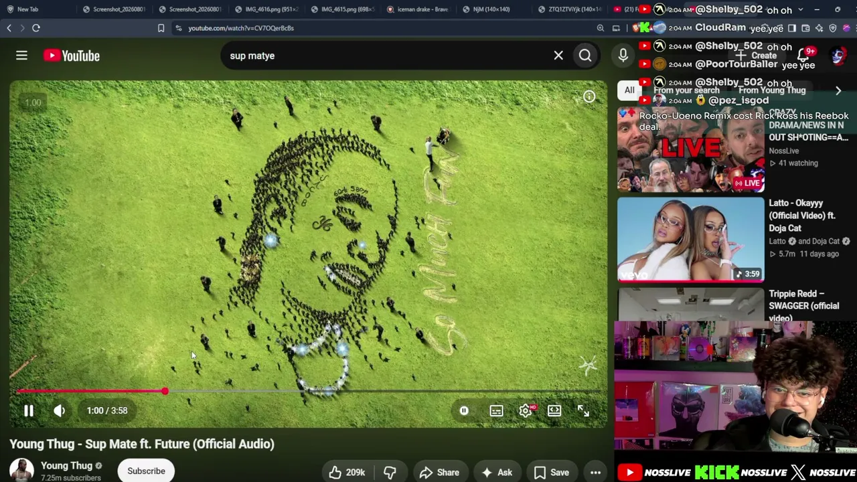This screenshot has width=857, height=482.
Task: Open player settings gear
Action: (x=526, y=410)
